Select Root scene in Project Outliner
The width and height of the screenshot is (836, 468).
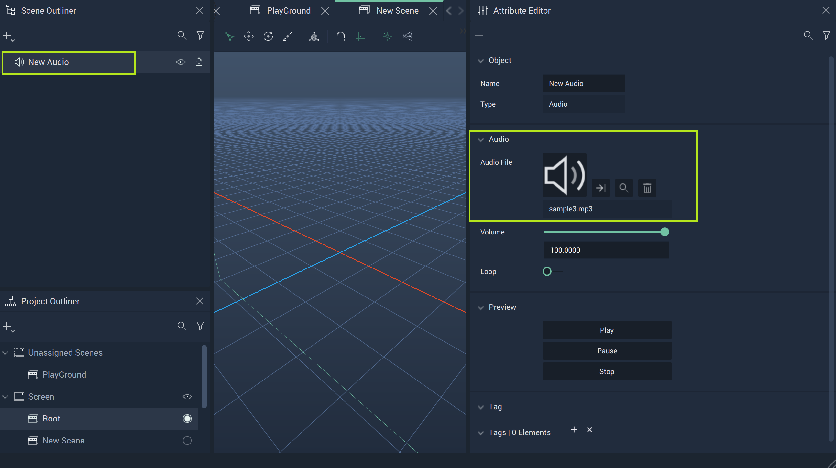point(99,419)
